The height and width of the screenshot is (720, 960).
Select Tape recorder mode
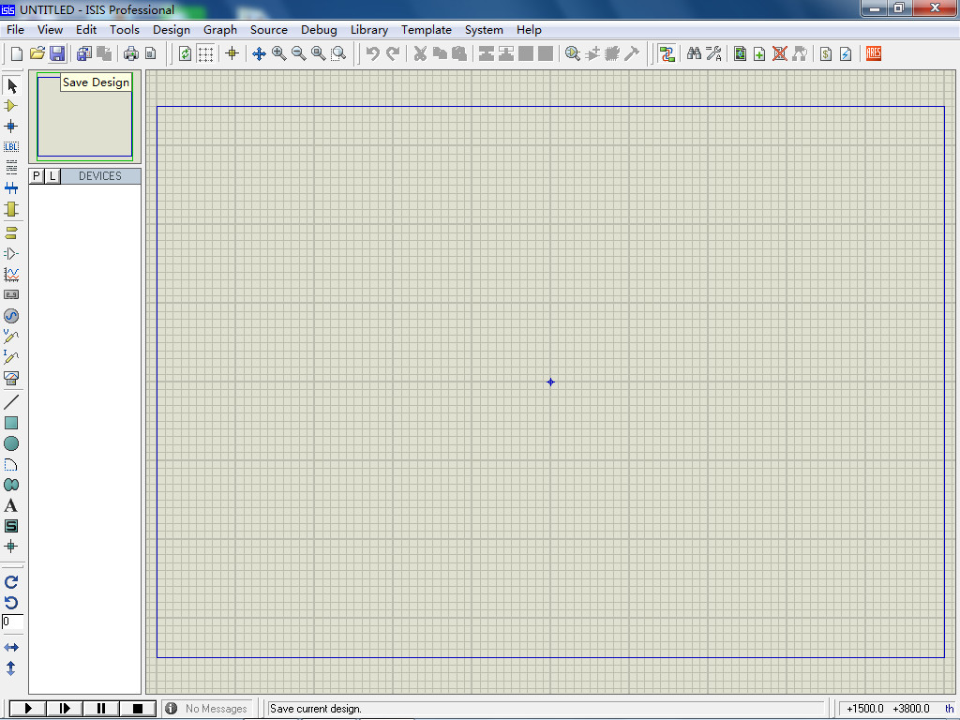[x=11, y=294]
